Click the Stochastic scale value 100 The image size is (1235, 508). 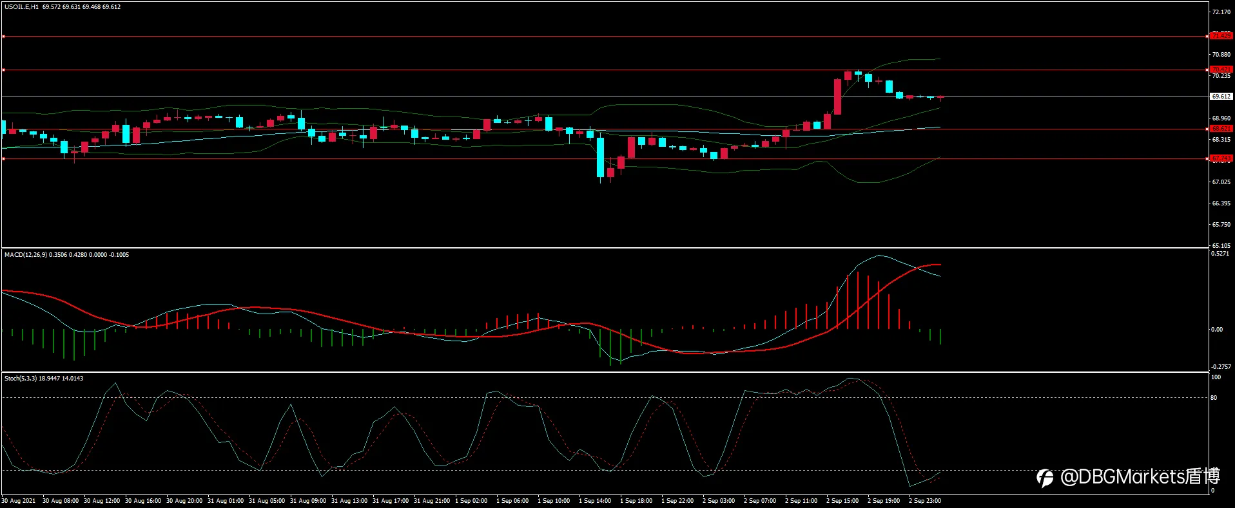(1216, 377)
